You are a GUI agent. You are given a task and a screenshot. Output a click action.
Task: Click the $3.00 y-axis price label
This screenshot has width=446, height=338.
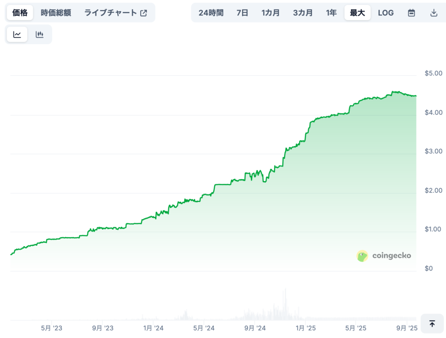pos(433,151)
